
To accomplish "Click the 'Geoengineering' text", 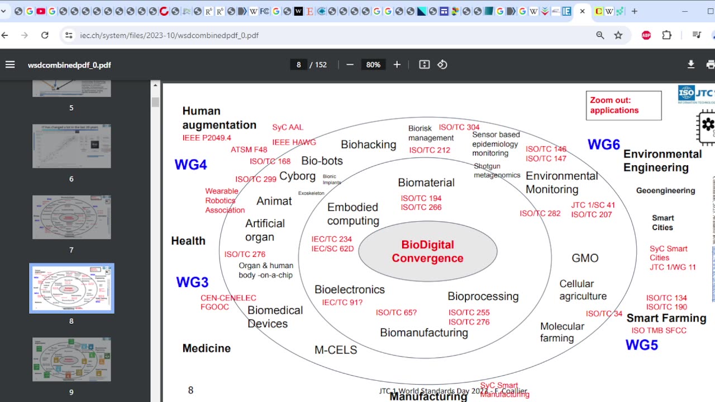I will 666,190.
